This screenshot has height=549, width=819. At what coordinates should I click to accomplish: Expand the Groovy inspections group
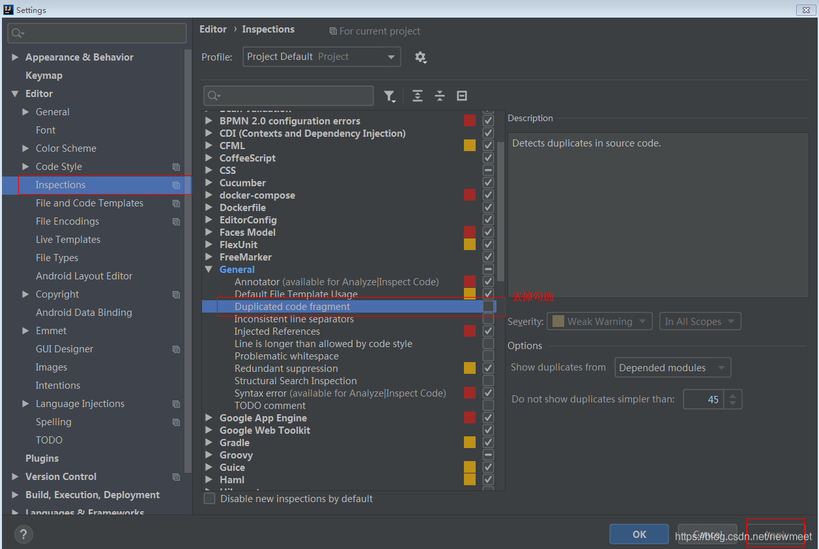coord(208,455)
